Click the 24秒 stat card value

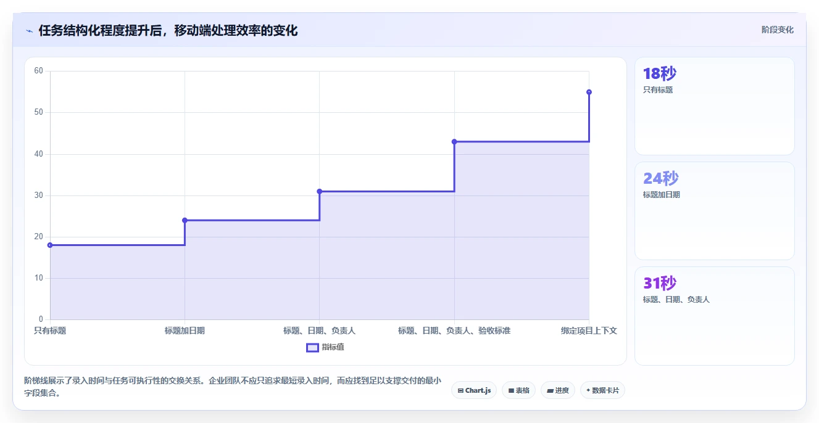point(661,178)
